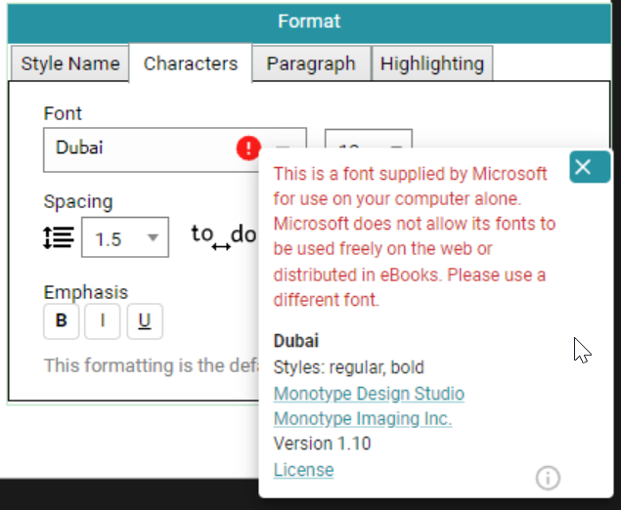Open the font License link
Screen dimensions: 621x510
(x=303, y=470)
